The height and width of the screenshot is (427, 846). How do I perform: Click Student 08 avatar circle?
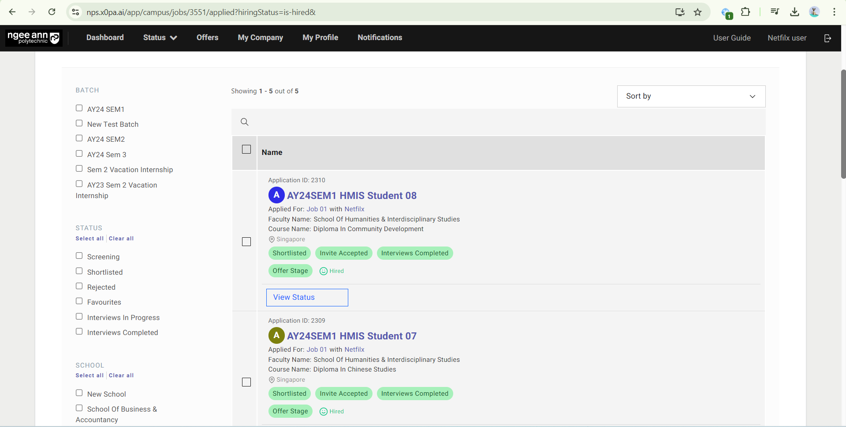coord(276,195)
